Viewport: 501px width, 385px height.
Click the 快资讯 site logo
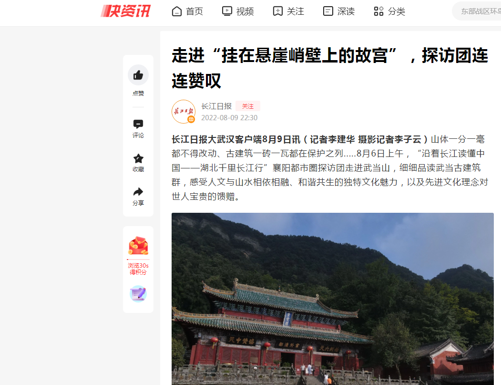125,11
